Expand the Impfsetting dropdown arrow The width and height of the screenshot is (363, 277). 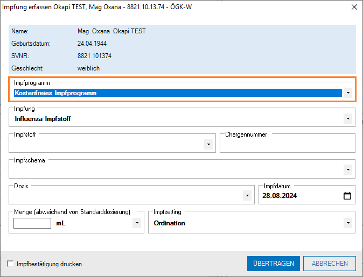coord(348,223)
